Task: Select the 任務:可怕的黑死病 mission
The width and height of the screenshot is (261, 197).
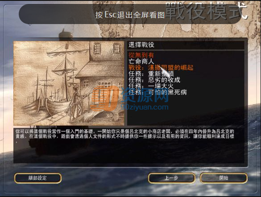Action: coord(157,92)
